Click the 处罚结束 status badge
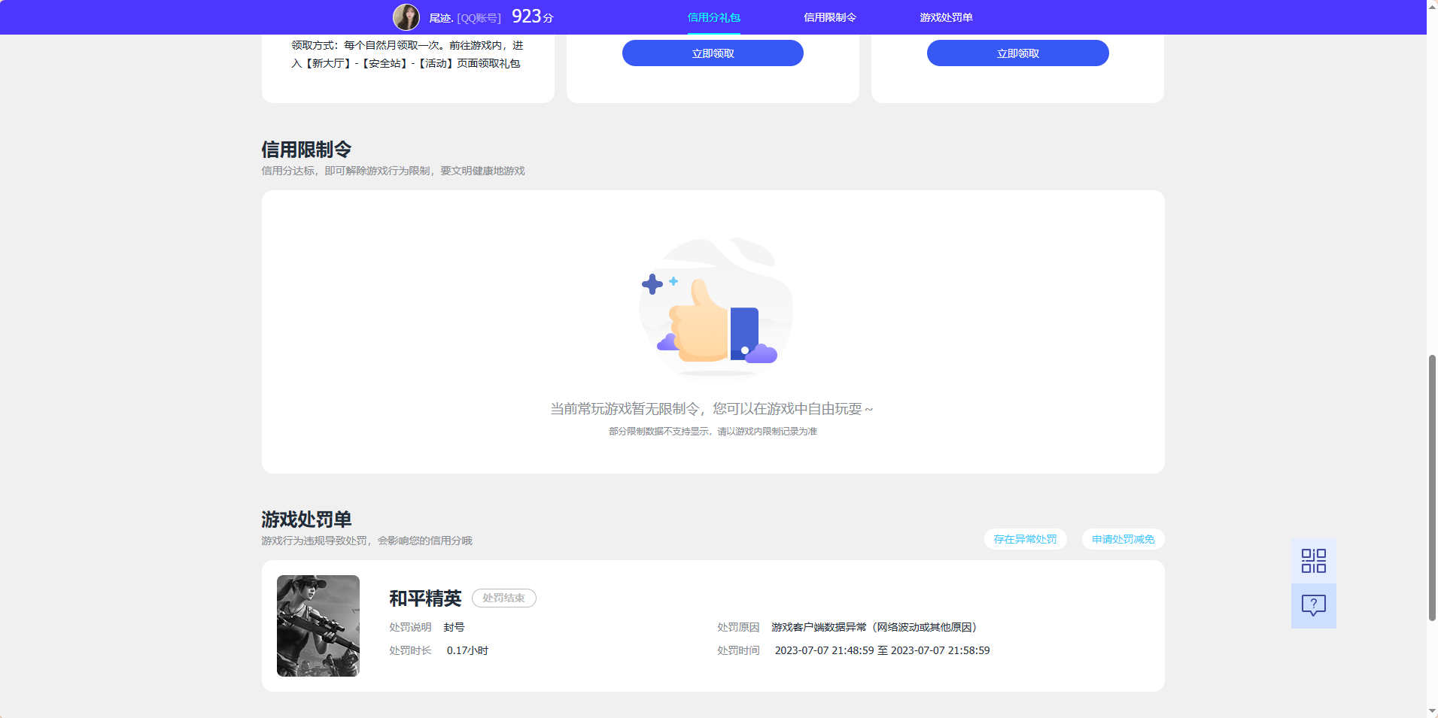1438x718 pixels. tap(504, 598)
